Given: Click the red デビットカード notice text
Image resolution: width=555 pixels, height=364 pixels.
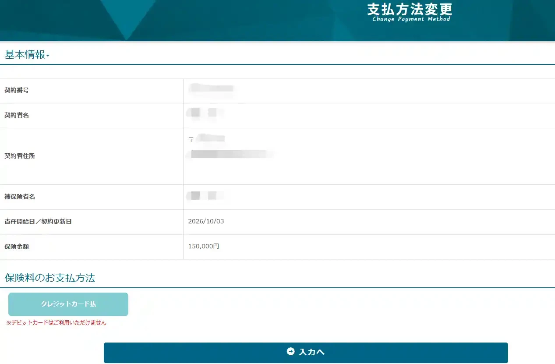Looking at the screenshot, I should (56, 323).
